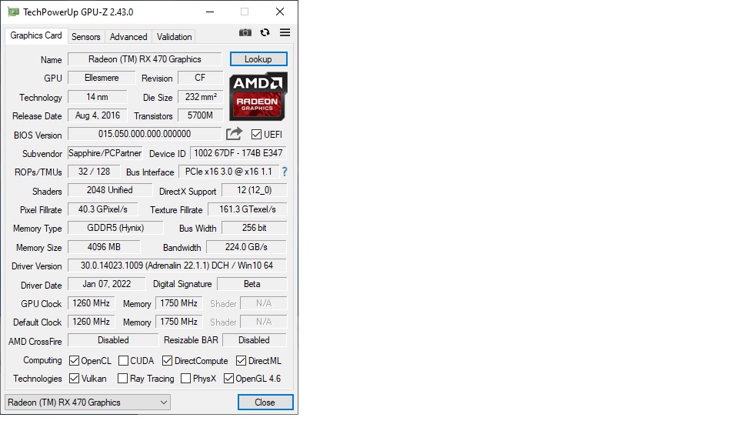The height and width of the screenshot is (441, 743).
Task: Click the Memory Type field GDDR5 (Hynix)
Action: 115,228
